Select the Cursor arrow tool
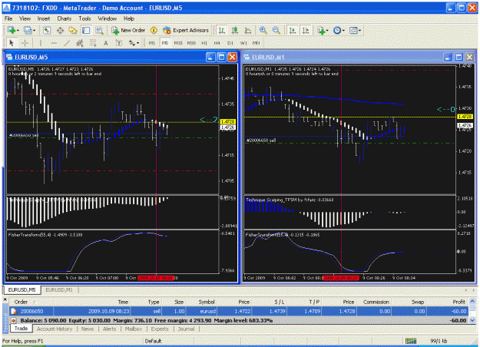 coord(12,43)
